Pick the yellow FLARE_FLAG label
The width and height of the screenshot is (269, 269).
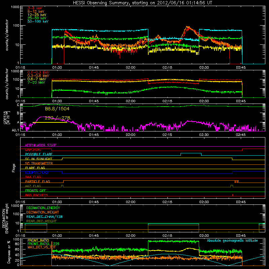35,168
